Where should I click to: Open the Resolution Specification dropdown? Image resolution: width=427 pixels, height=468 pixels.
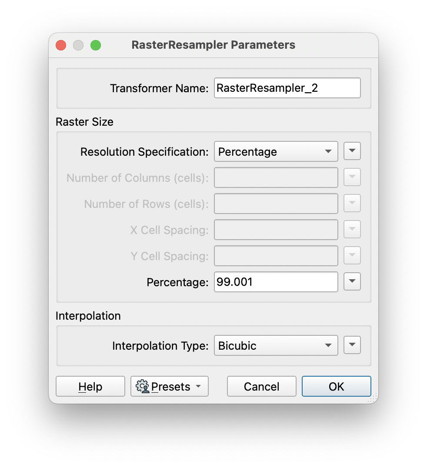tap(276, 151)
